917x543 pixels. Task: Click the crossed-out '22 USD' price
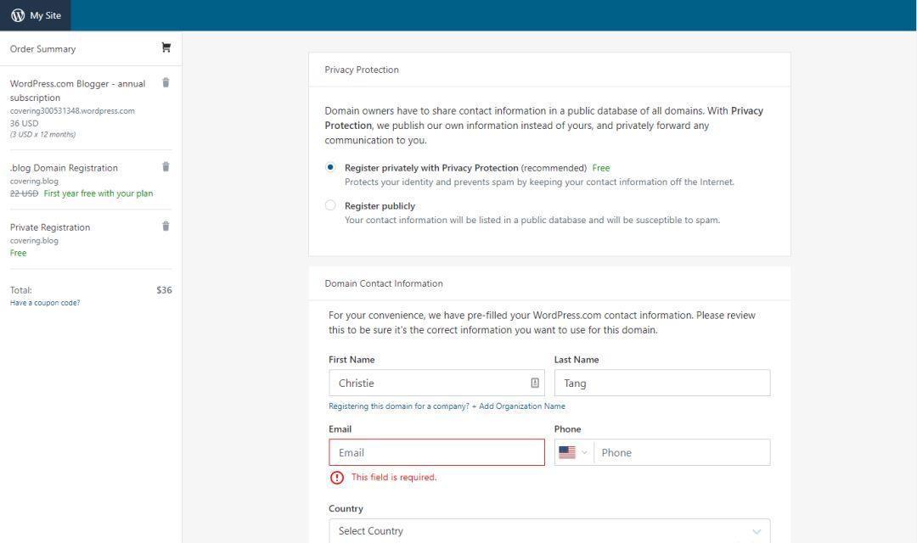point(24,193)
